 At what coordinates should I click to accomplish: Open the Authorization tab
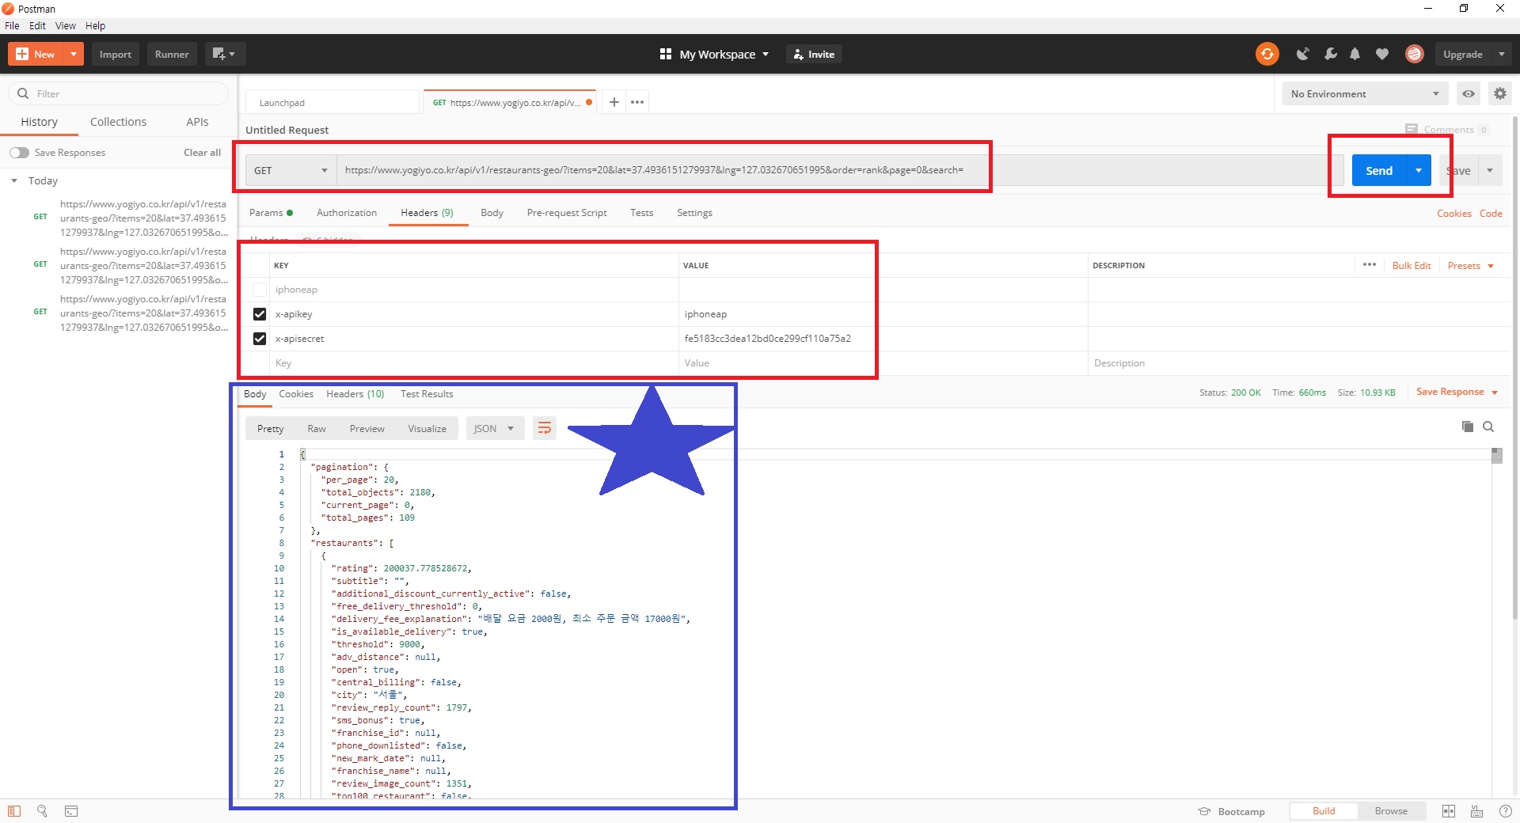[x=347, y=213]
